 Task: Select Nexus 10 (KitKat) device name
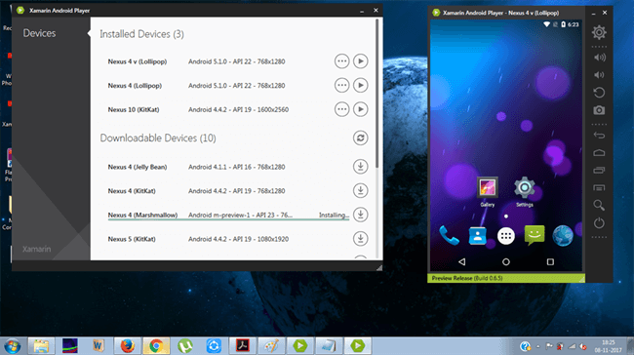[x=134, y=109]
